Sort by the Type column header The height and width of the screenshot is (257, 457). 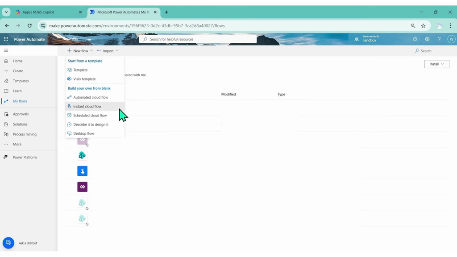[x=281, y=94]
